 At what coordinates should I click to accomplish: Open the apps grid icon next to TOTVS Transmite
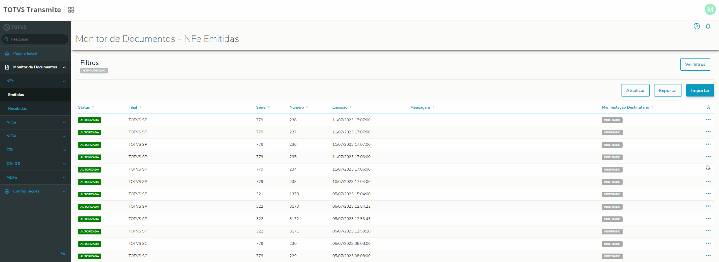click(71, 10)
